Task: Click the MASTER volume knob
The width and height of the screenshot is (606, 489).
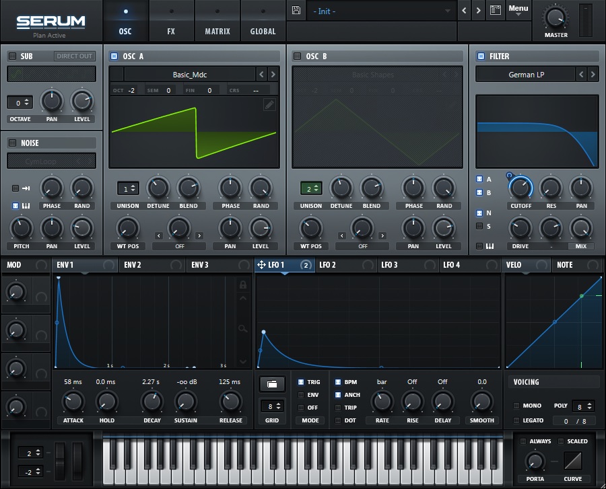Action: [555, 17]
